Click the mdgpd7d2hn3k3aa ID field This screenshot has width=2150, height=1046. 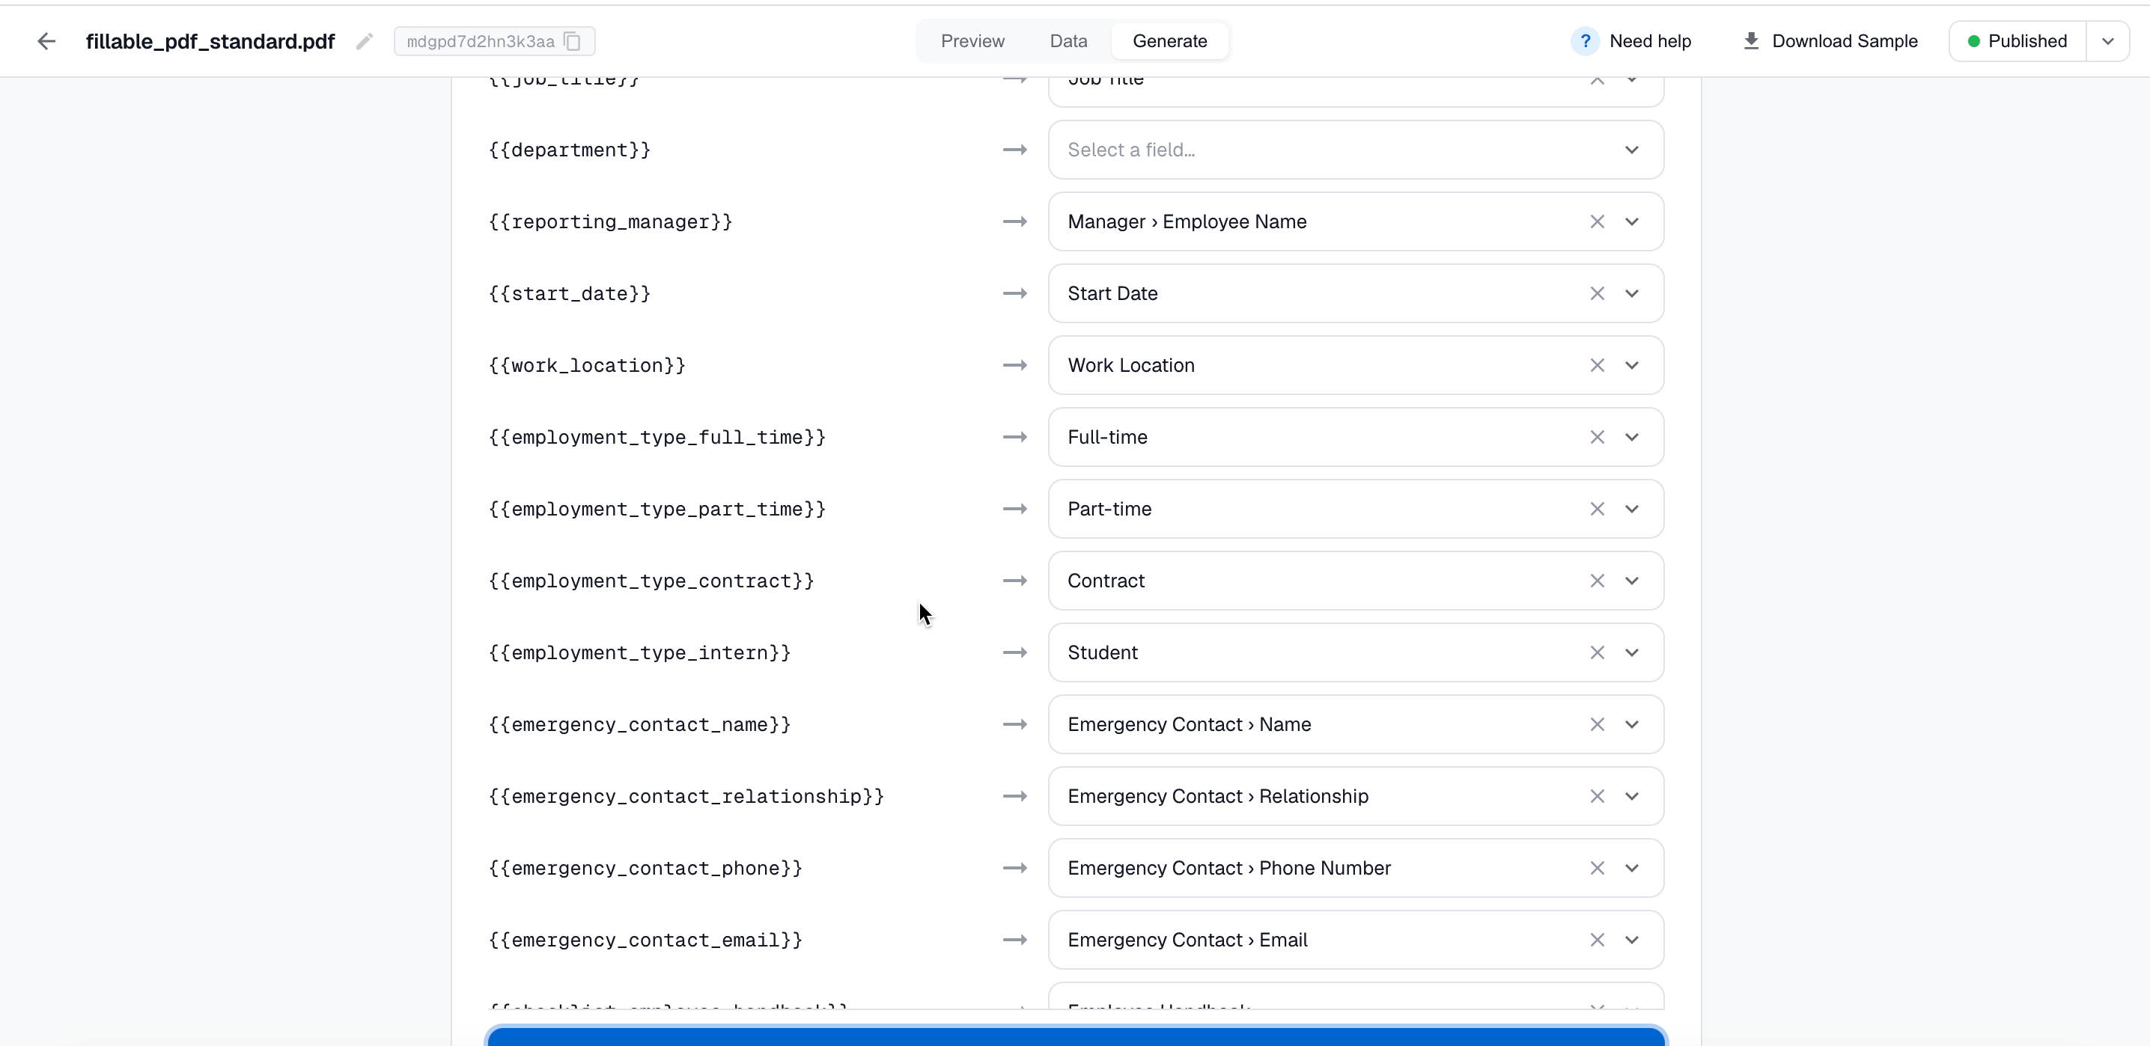pyautogui.click(x=494, y=41)
